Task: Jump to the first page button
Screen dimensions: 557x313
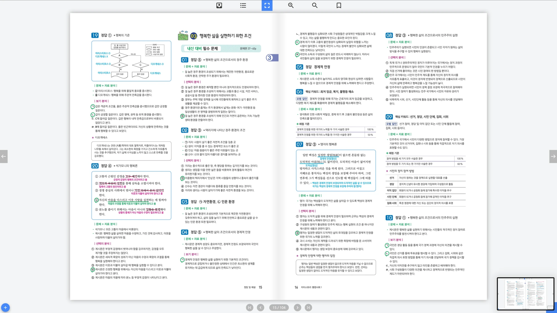Action: (x=250, y=307)
